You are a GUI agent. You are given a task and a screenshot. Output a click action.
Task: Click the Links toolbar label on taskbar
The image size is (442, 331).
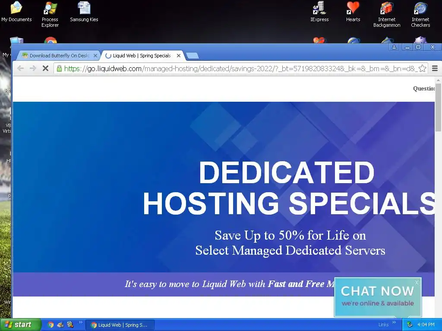(383, 325)
